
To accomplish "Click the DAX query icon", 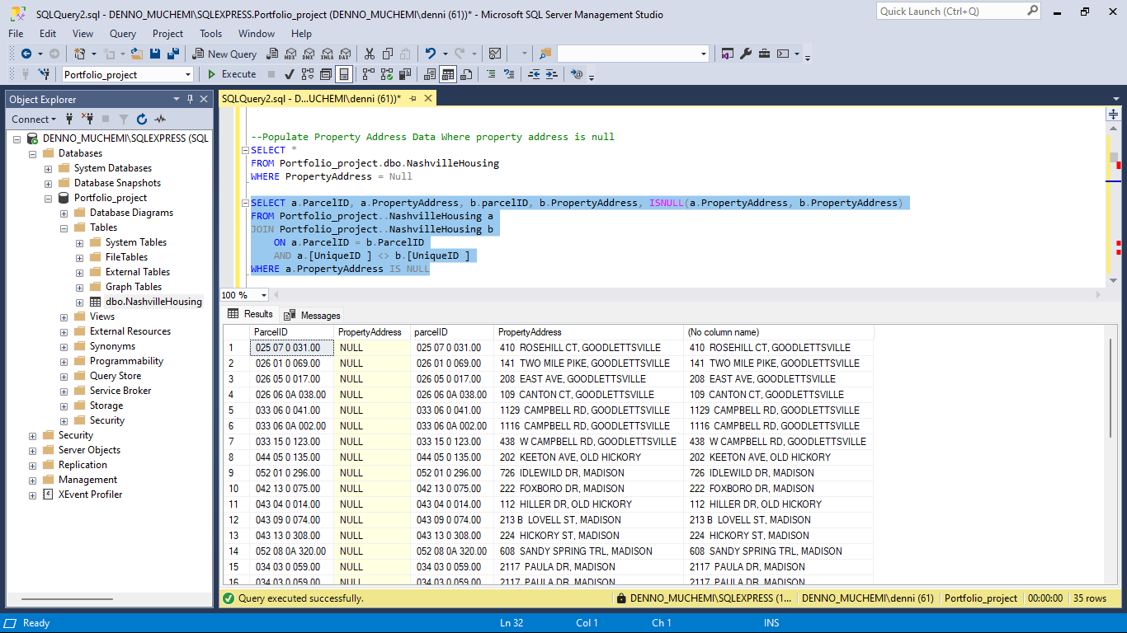I will coord(344,54).
